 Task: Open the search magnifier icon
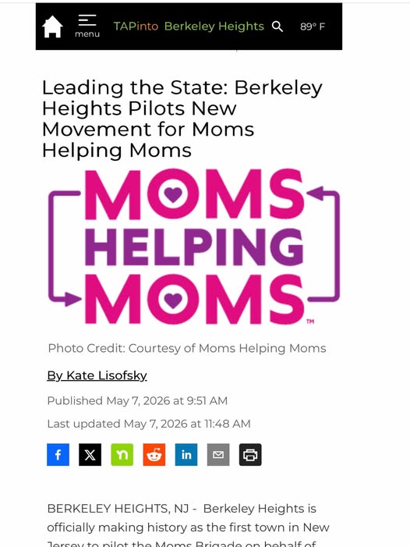point(277,27)
